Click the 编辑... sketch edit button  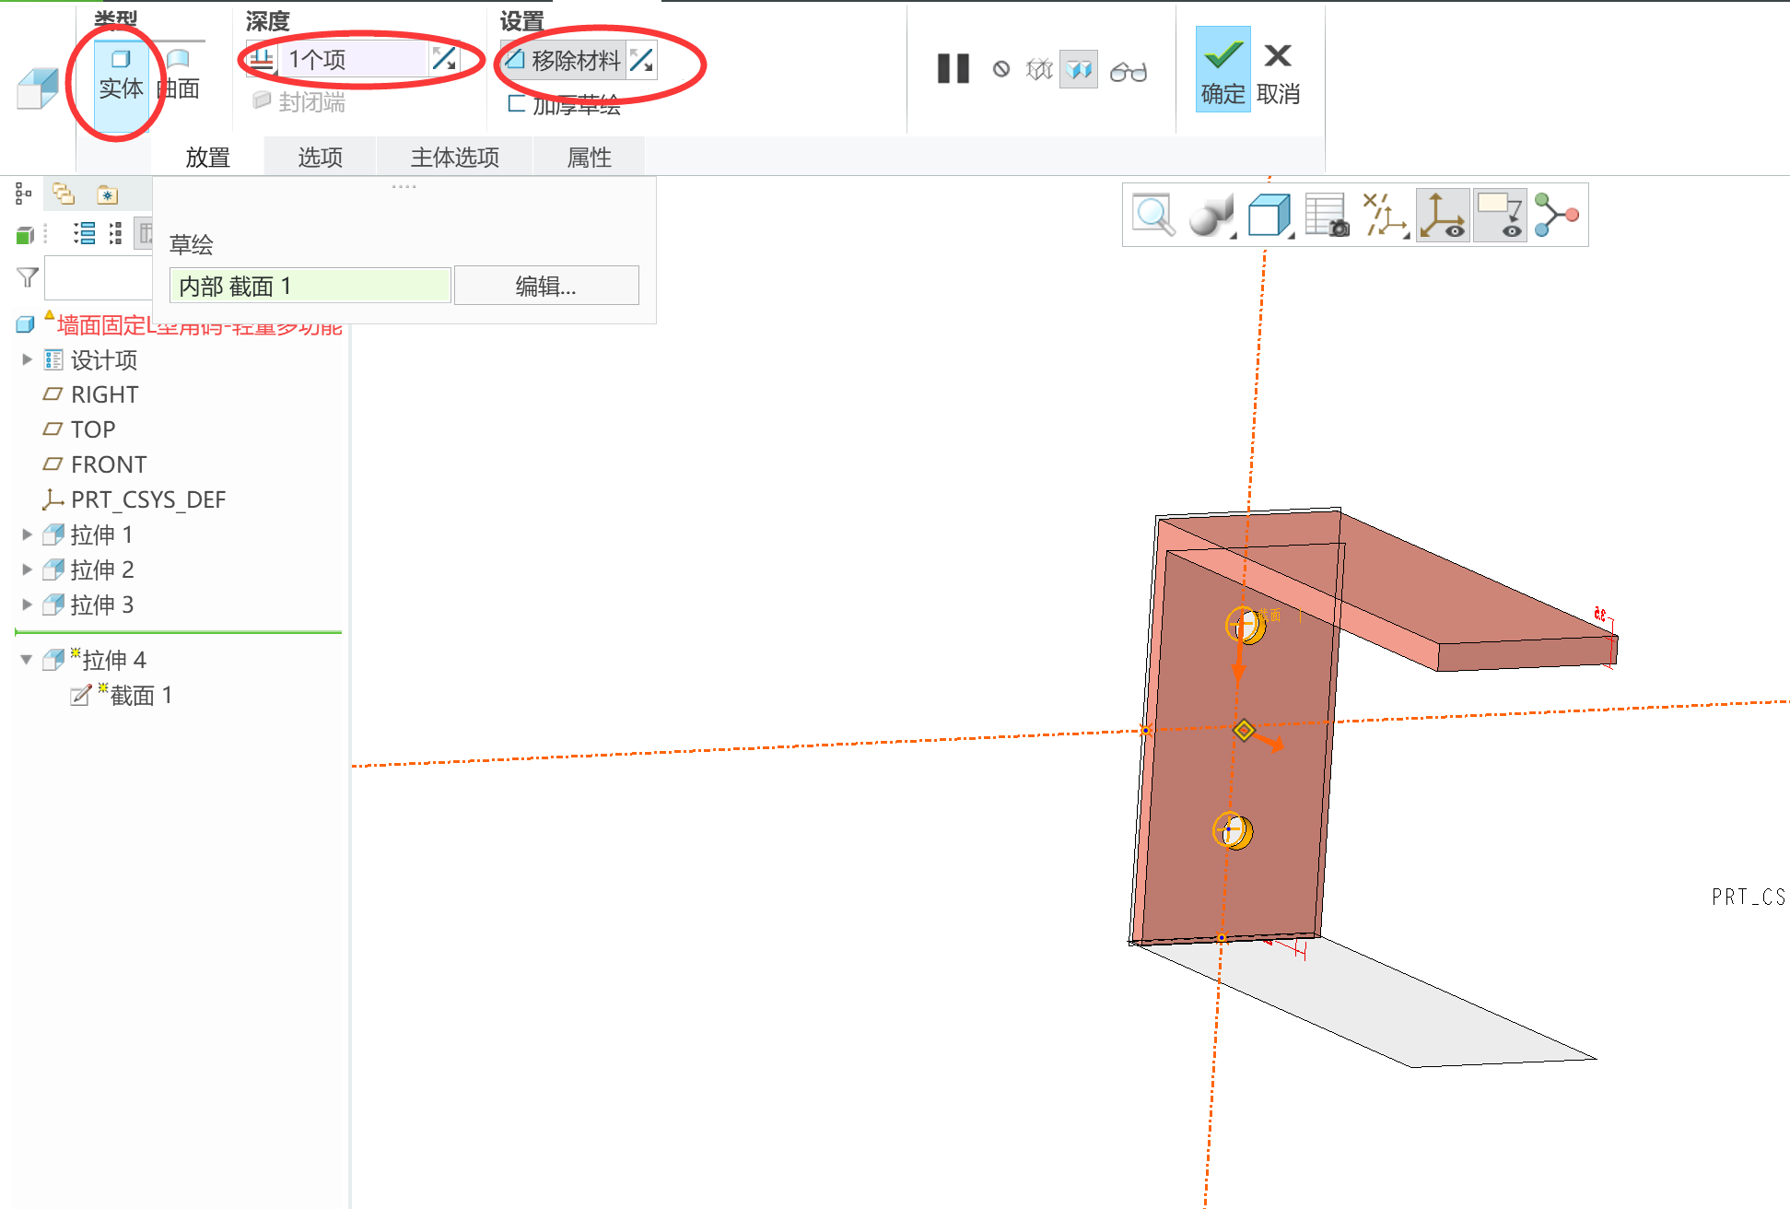[545, 287]
